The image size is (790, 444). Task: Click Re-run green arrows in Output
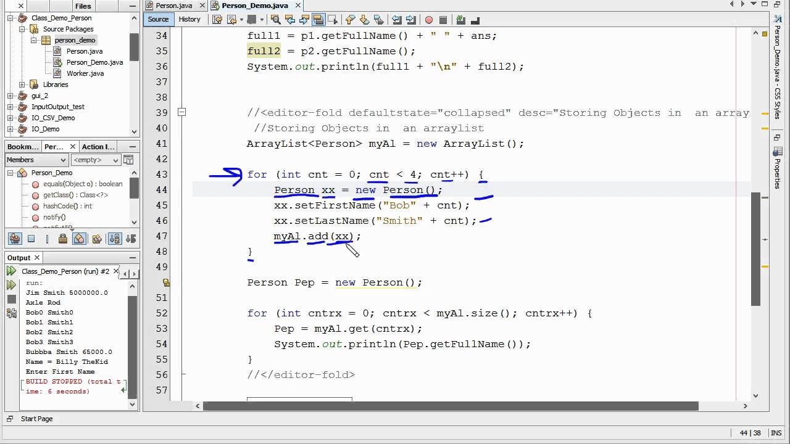click(x=11, y=271)
